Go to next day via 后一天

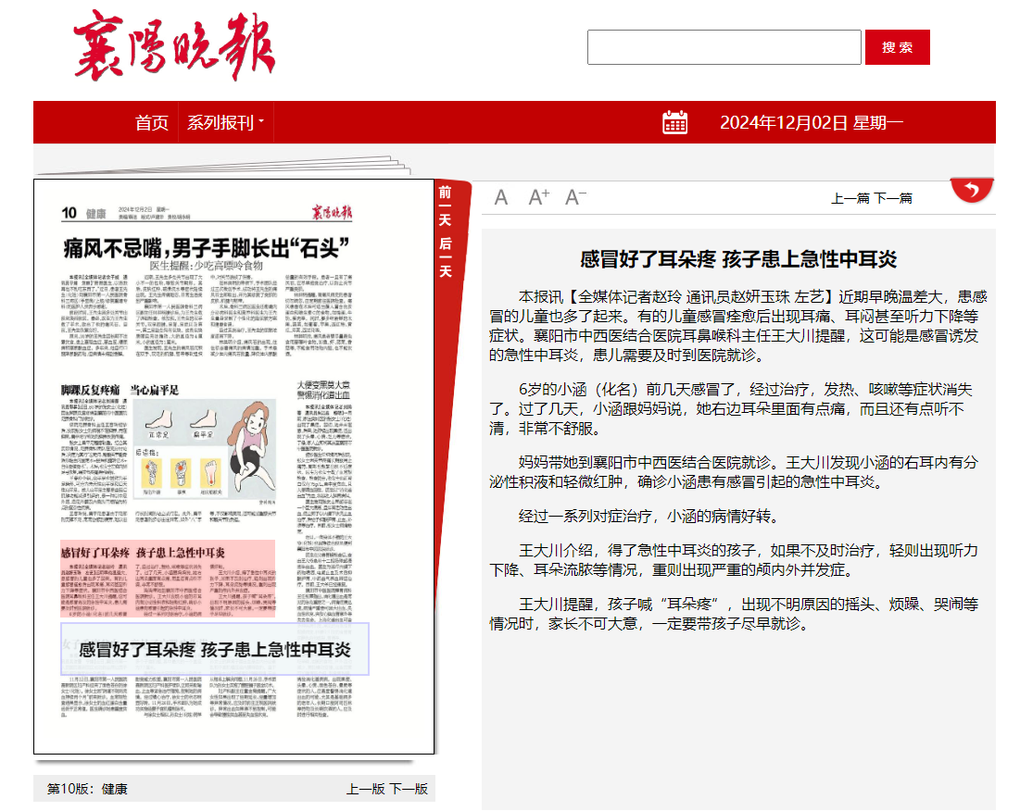click(x=446, y=256)
